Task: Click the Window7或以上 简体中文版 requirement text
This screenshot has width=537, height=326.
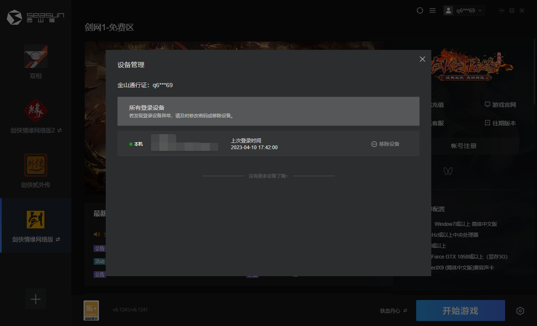Action: click(x=466, y=224)
